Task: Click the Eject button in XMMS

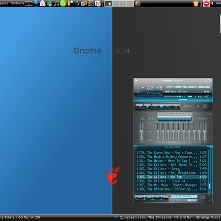Action: [x=176, y=106]
